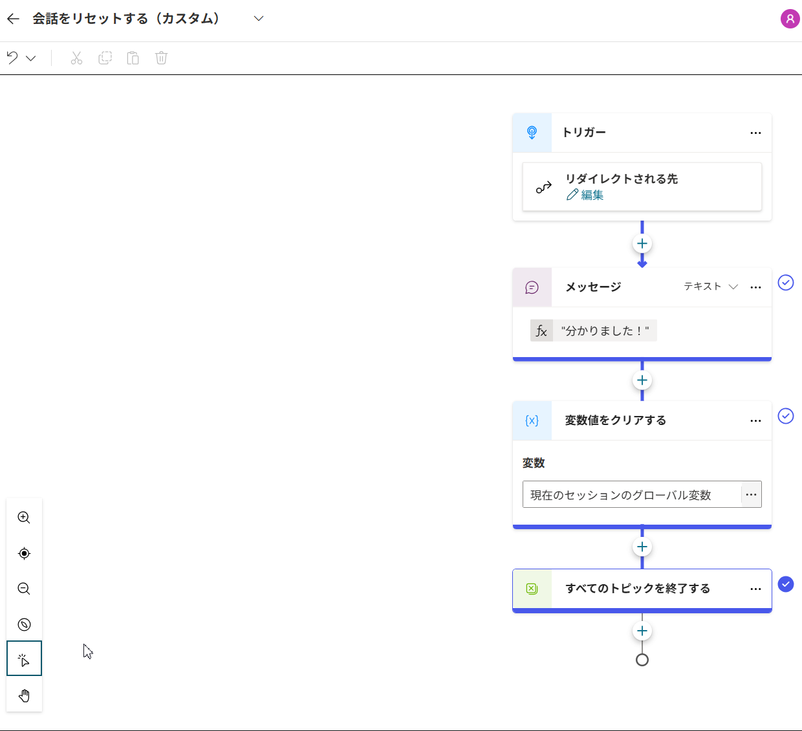Add node below clear variable node

642,547
